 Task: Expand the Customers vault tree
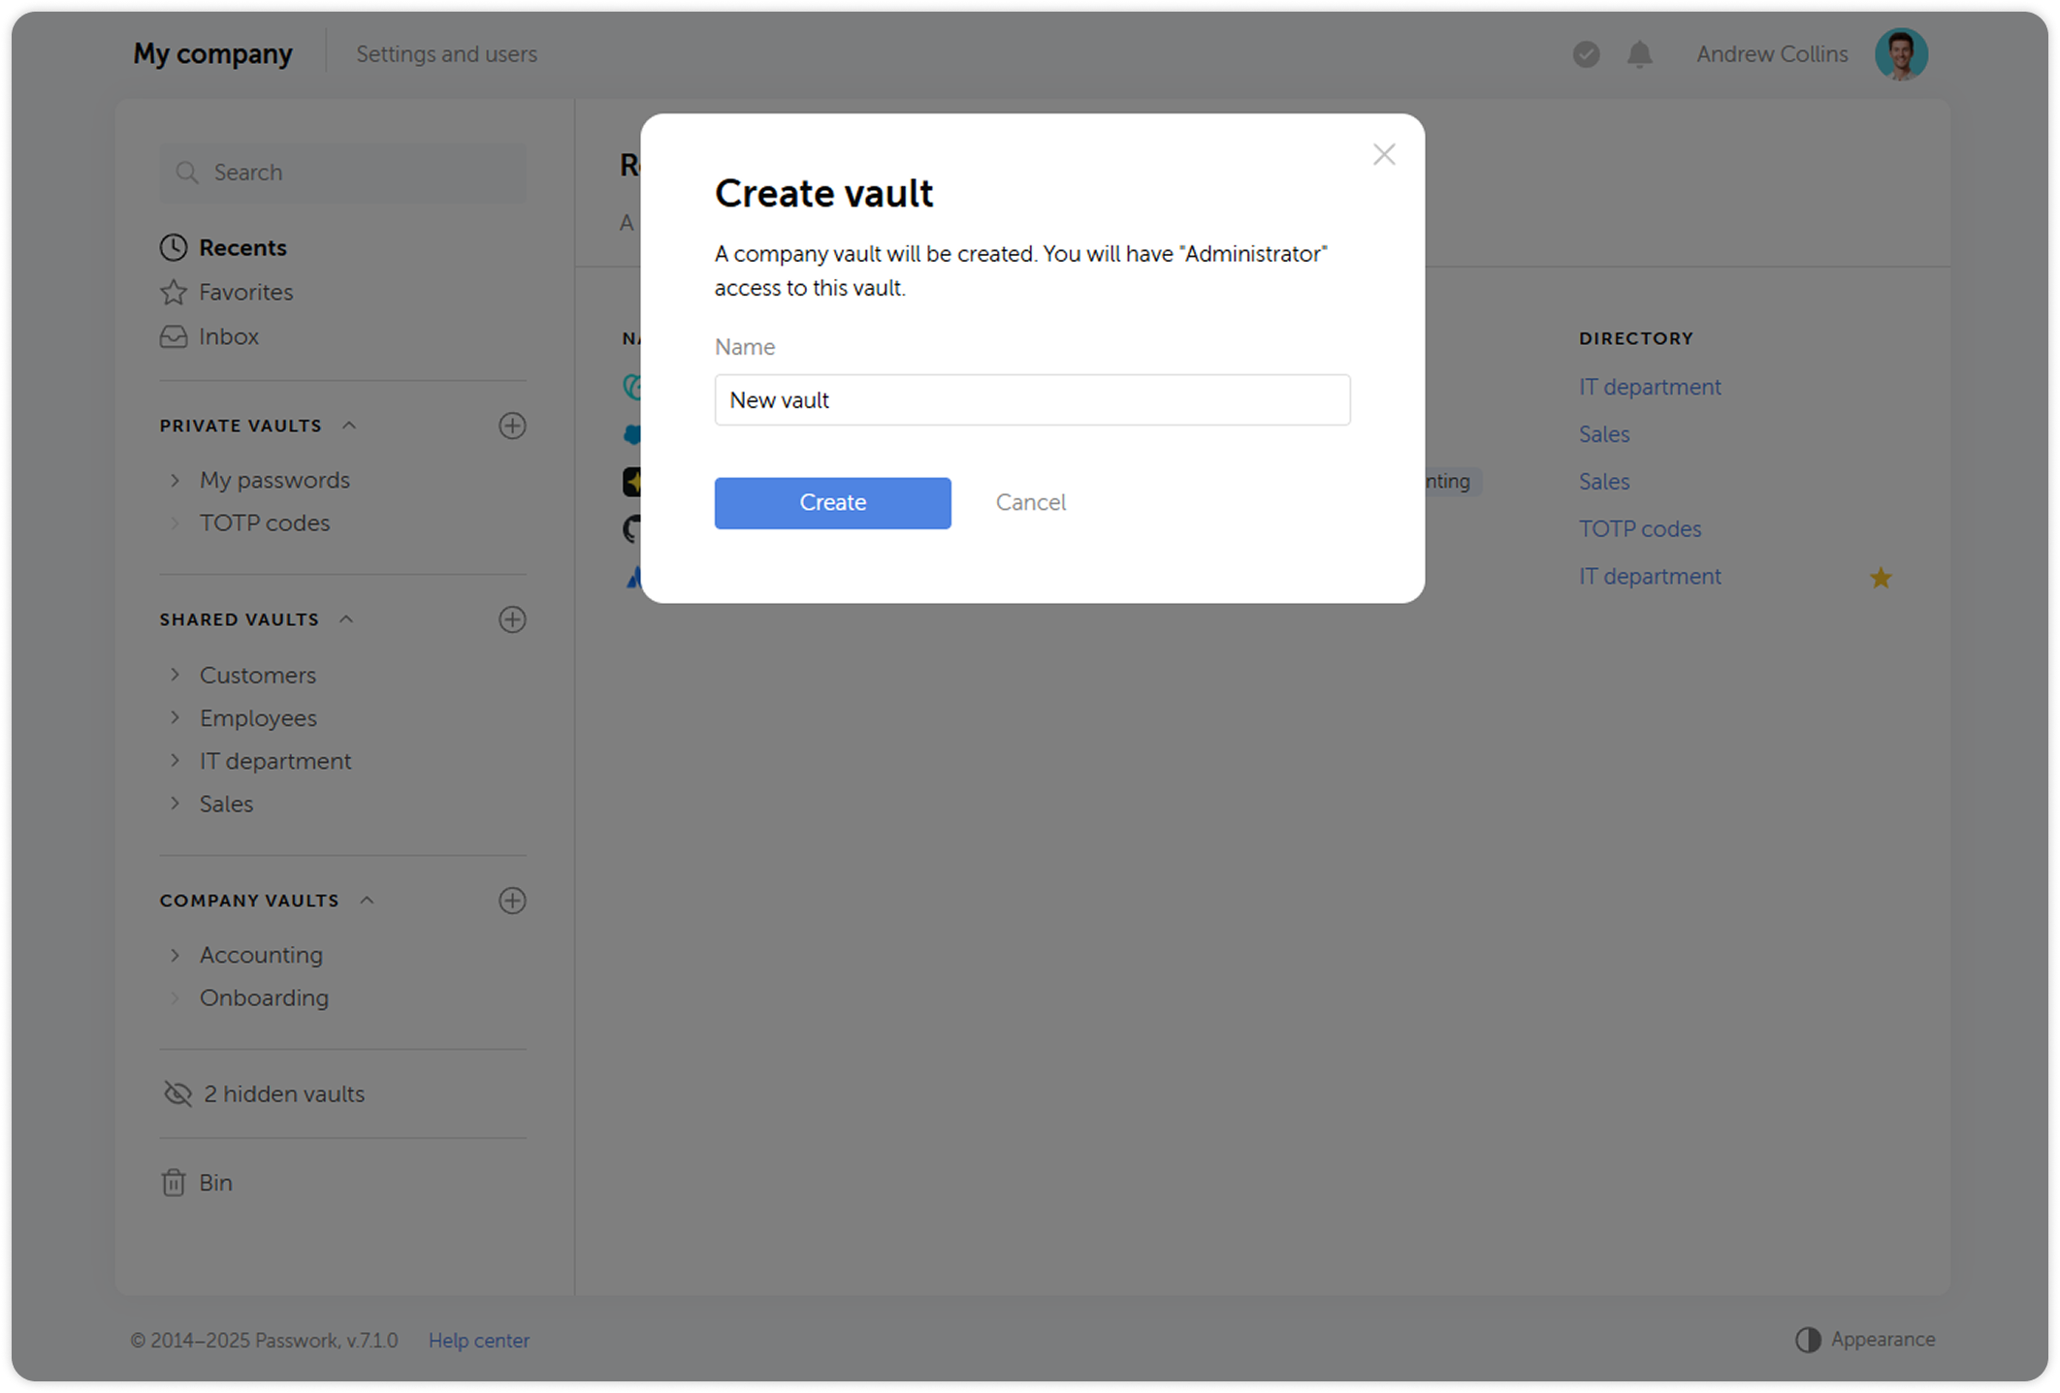coord(176,675)
